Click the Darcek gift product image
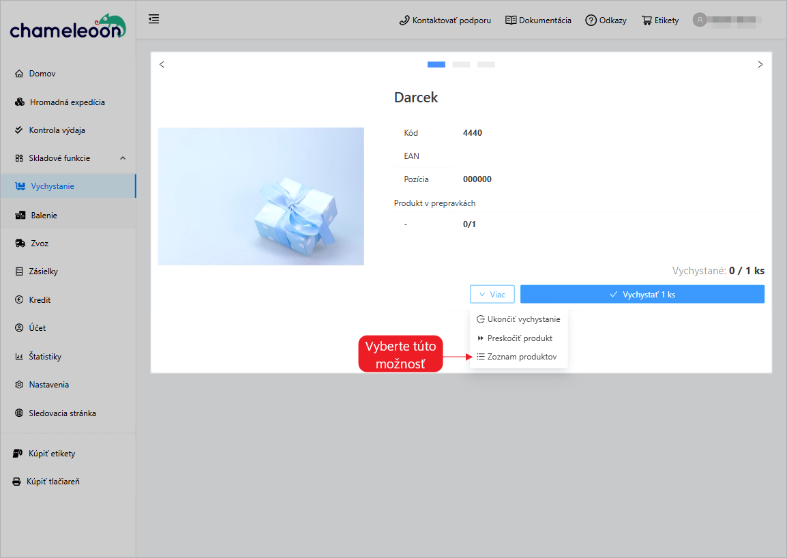Screen dimensions: 787x558 261,196
